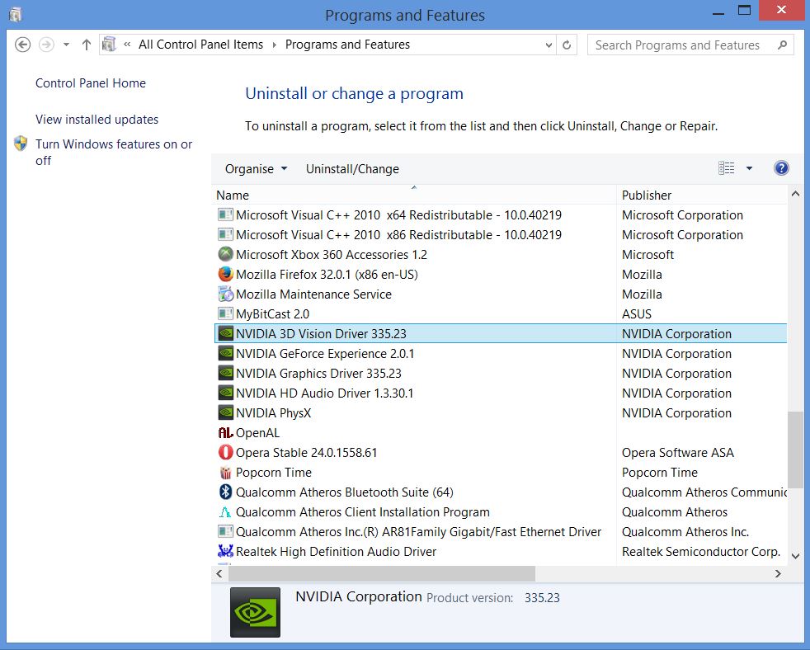Sort by the Name column header

pos(414,195)
